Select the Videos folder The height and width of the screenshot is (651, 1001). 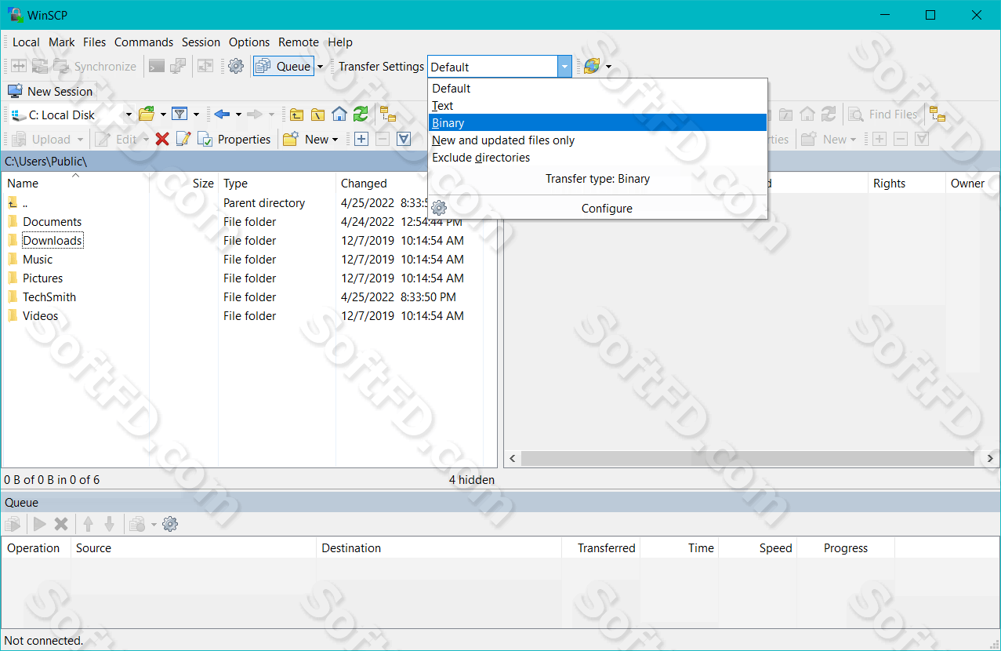pos(40,316)
